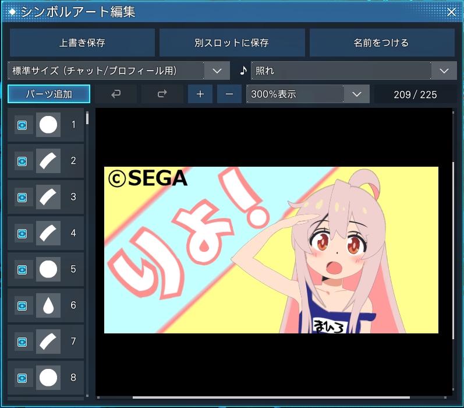This screenshot has width=464, height=408.
Task: Select the curved stroke shape of layer 7
Action: tap(48, 342)
